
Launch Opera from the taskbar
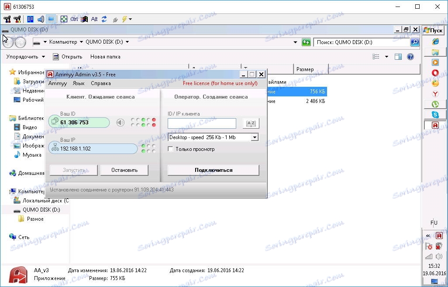pos(435,73)
